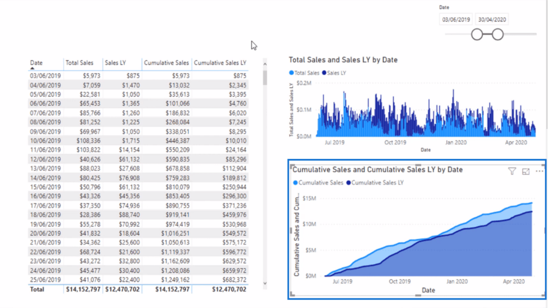Image resolution: width=548 pixels, height=308 pixels.
Task: Sort table by Total Sales column header
Action: click(79, 63)
